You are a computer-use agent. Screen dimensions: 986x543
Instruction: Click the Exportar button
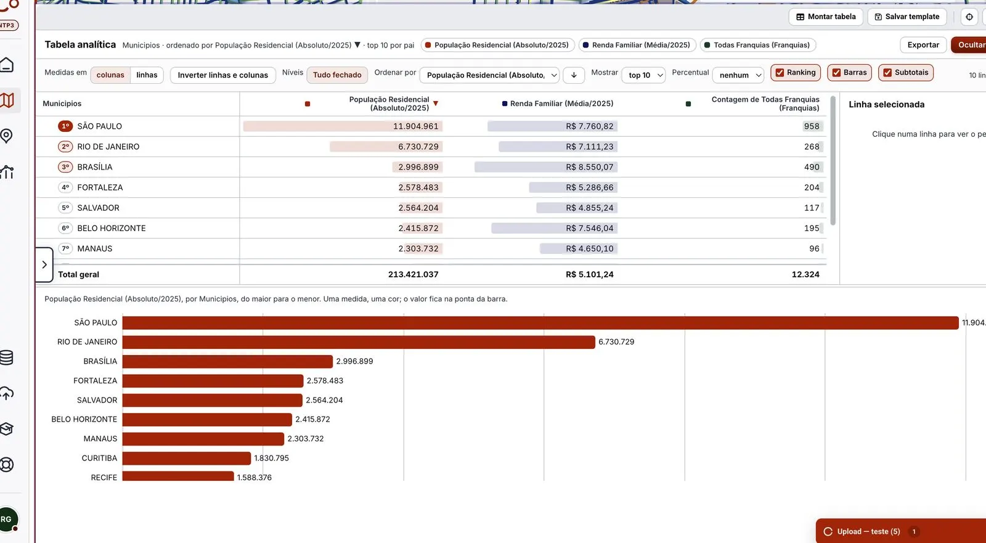(923, 45)
